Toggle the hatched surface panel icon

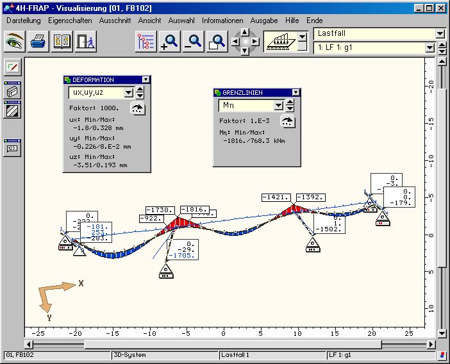pyautogui.click(x=12, y=110)
